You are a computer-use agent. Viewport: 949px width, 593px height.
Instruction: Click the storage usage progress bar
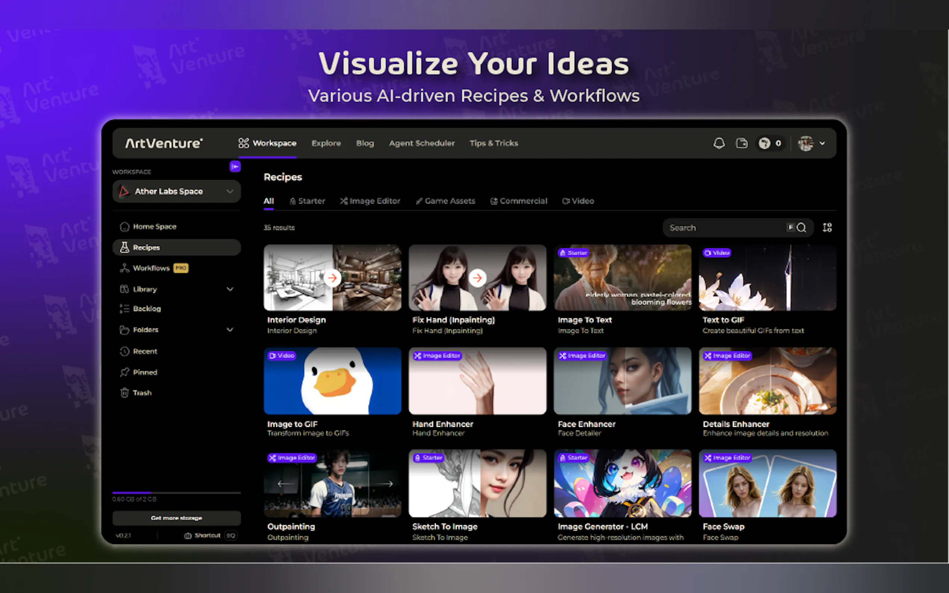pos(177,493)
